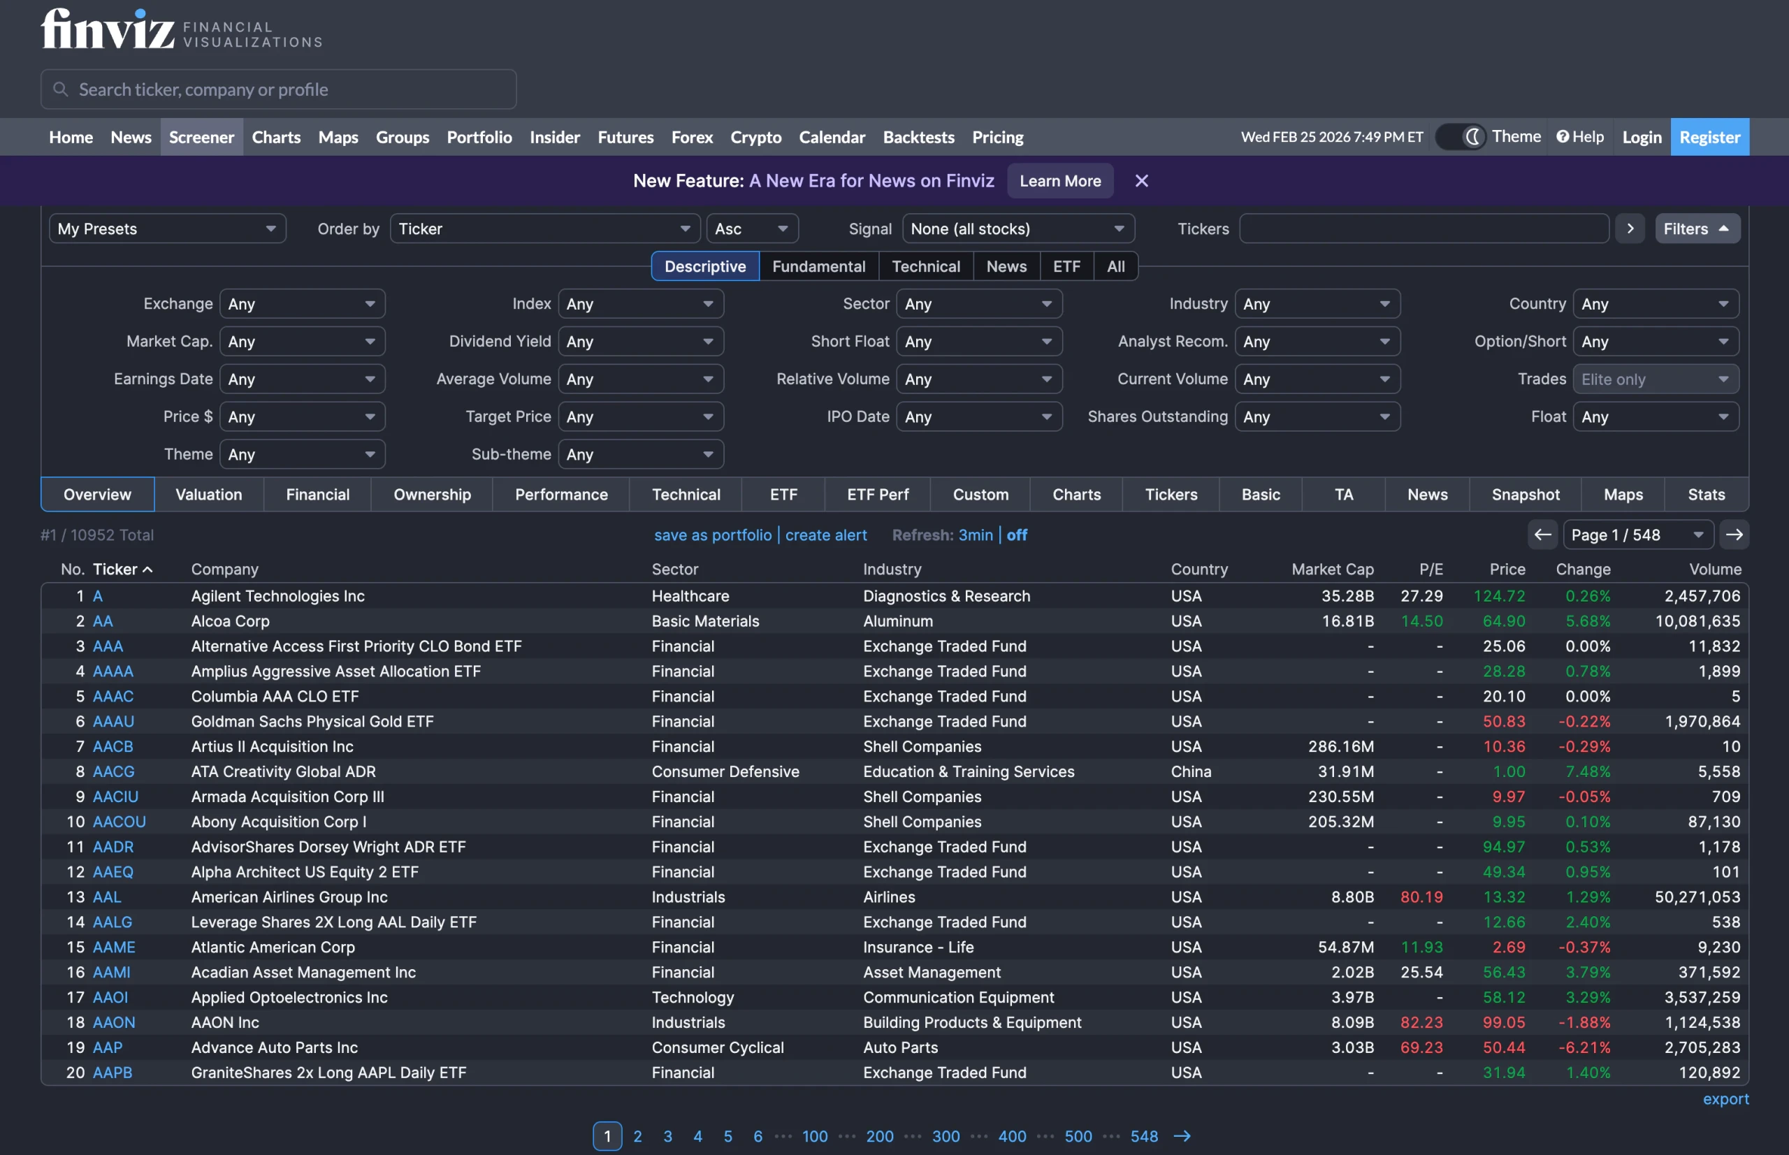
Task: Close the New Feature banner
Action: click(x=1141, y=181)
